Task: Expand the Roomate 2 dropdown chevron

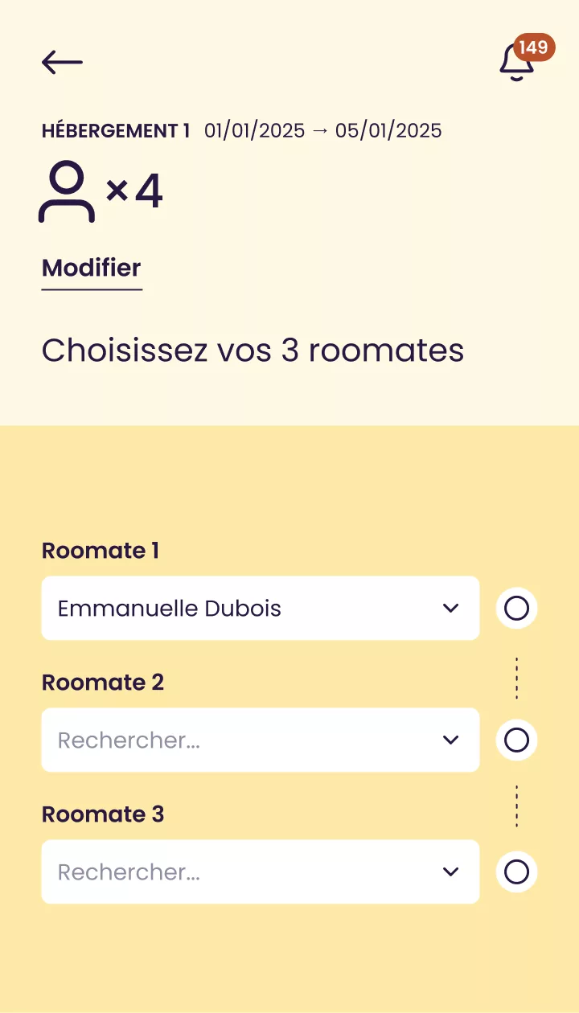Action: (x=451, y=740)
